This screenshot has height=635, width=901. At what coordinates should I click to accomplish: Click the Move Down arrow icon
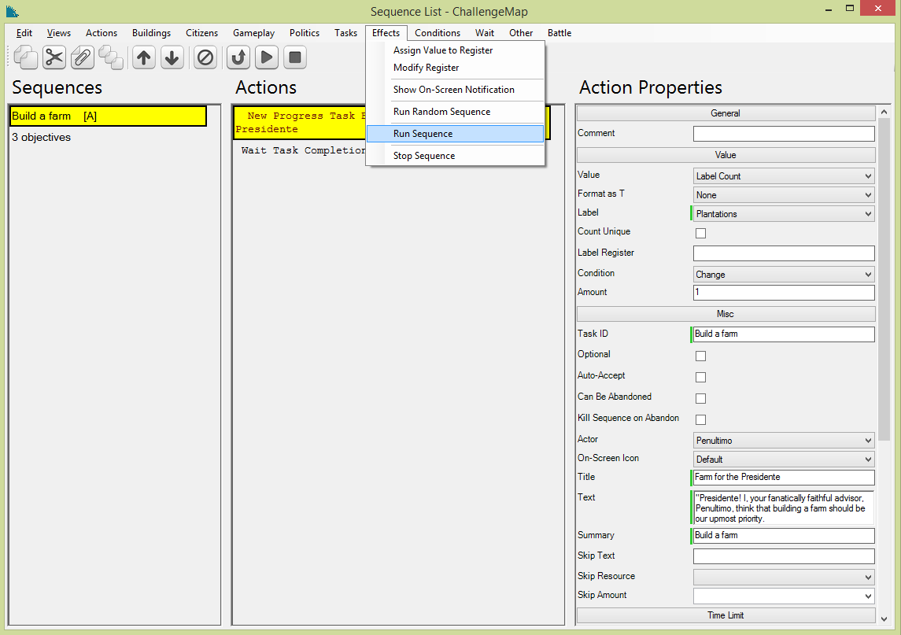[172, 57]
